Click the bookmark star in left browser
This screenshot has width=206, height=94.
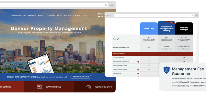(106, 5)
